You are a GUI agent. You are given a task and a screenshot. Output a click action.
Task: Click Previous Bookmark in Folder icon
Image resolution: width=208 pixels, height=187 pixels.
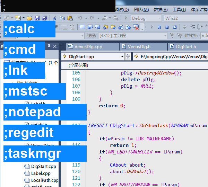(x=106, y=27)
